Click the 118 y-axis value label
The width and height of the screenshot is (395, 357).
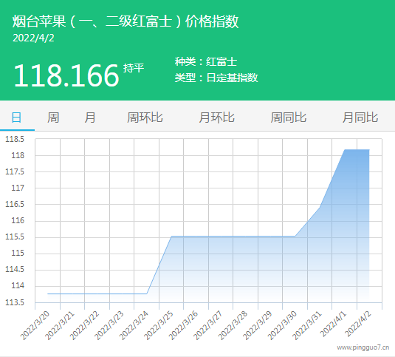click(18, 155)
